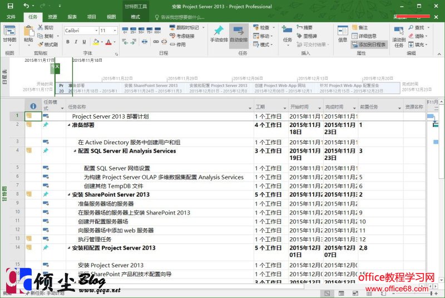
Task: Click the today marker in the timeline
Action: [x=55, y=68]
